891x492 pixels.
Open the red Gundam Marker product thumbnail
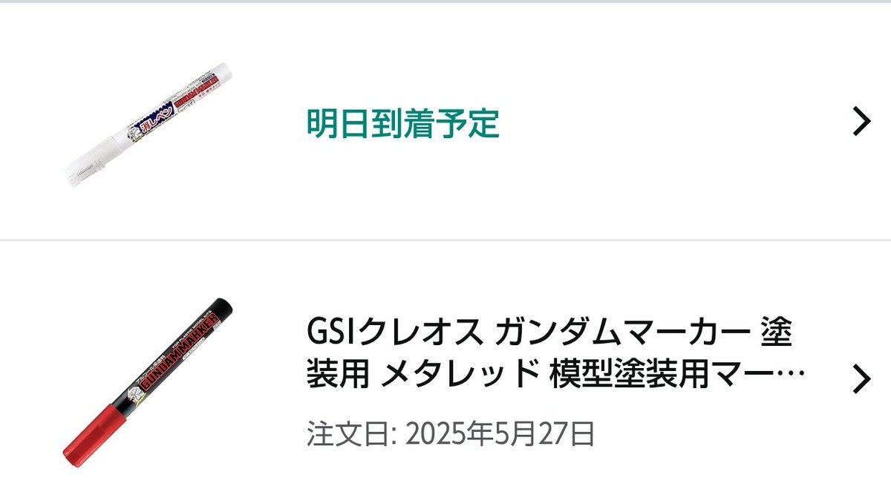(x=148, y=381)
